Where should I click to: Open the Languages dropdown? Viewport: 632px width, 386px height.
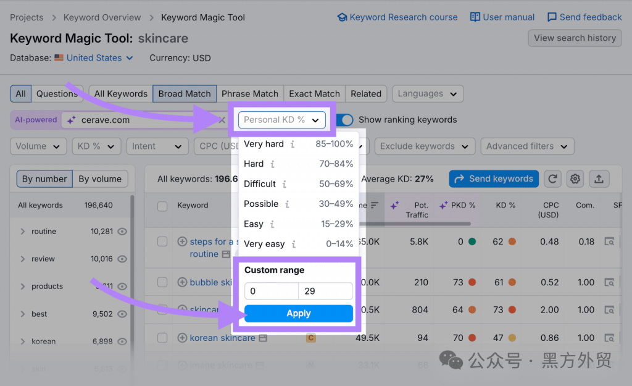[x=428, y=94]
